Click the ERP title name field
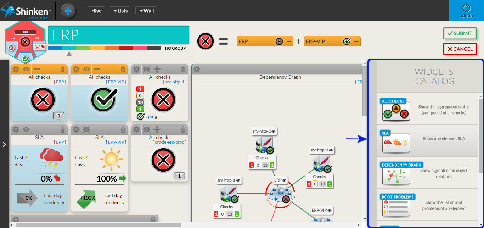This screenshot has height=228, width=484. tap(118, 35)
